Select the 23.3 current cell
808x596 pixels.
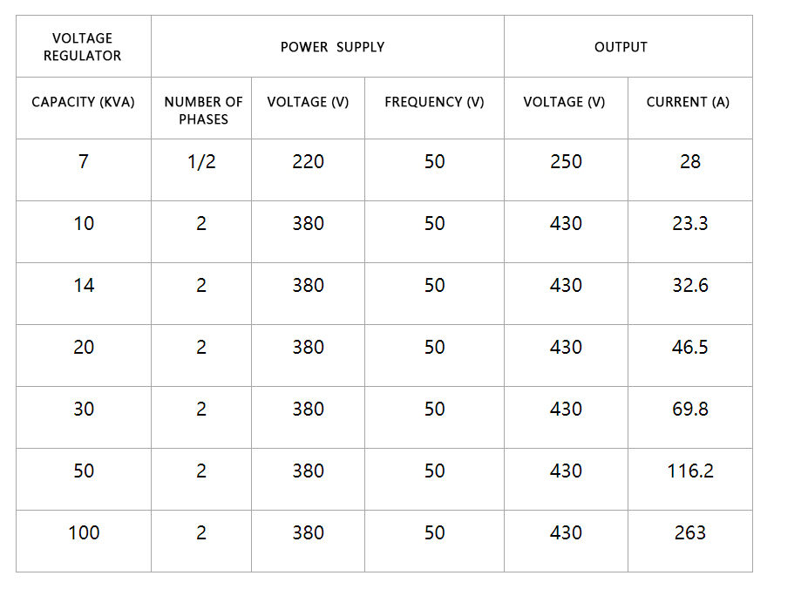pyautogui.click(x=690, y=232)
